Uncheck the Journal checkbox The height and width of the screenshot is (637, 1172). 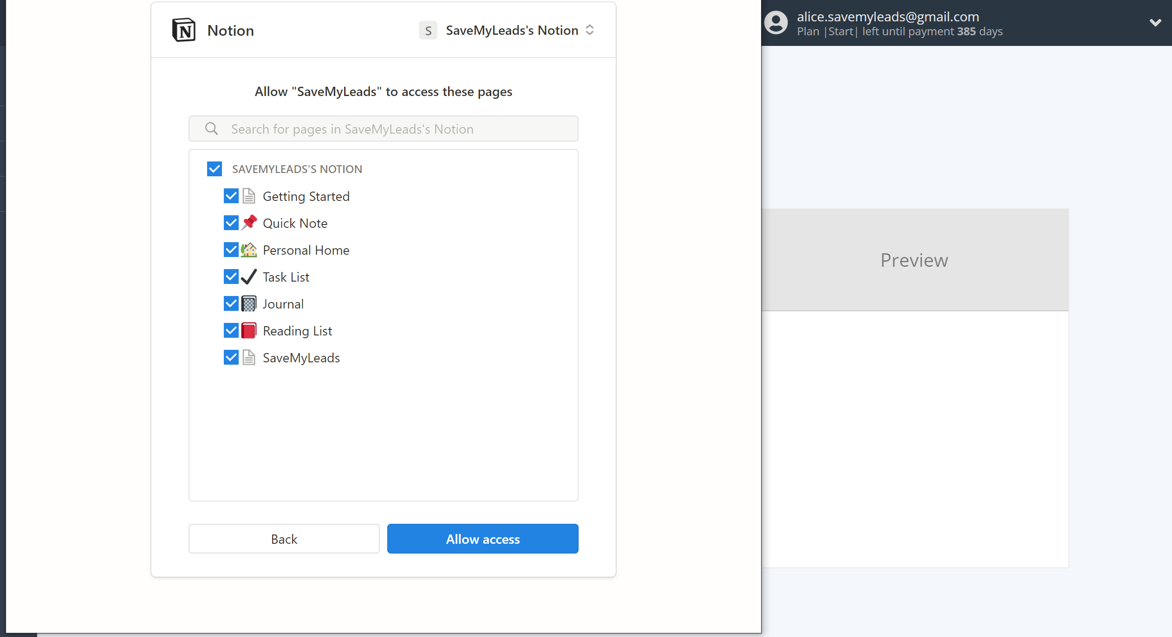coord(231,303)
